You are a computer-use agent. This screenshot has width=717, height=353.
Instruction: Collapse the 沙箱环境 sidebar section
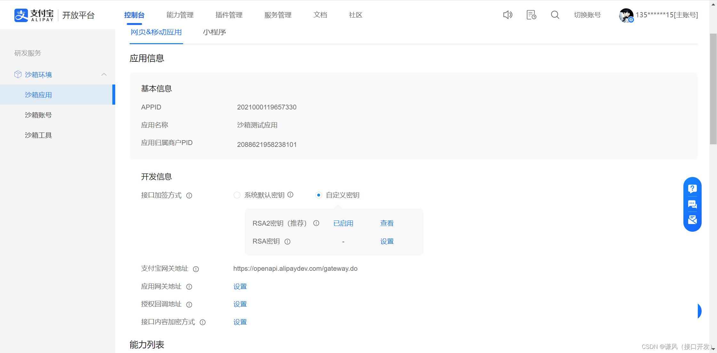104,75
